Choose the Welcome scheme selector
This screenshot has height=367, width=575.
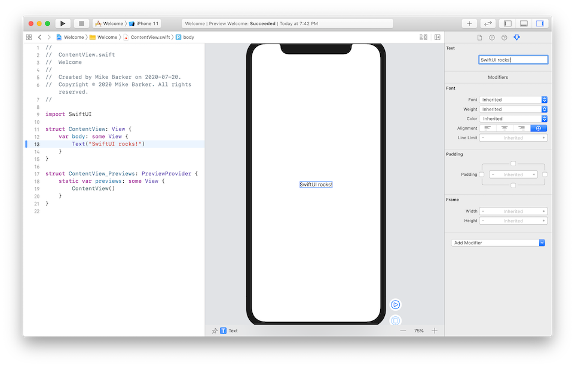[x=109, y=23]
